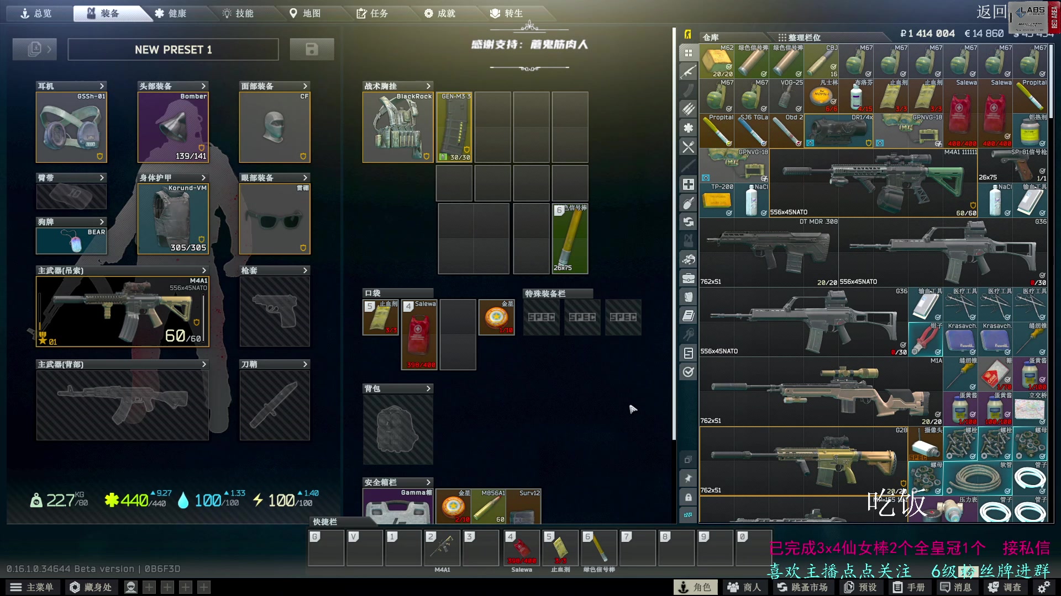Switch to the 技能 skills tab

click(x=238, y=13)
